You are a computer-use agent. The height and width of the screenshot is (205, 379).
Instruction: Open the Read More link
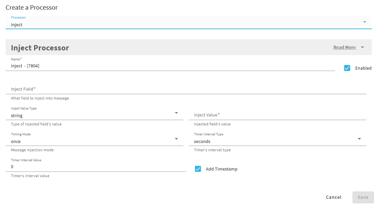[345, 47]
